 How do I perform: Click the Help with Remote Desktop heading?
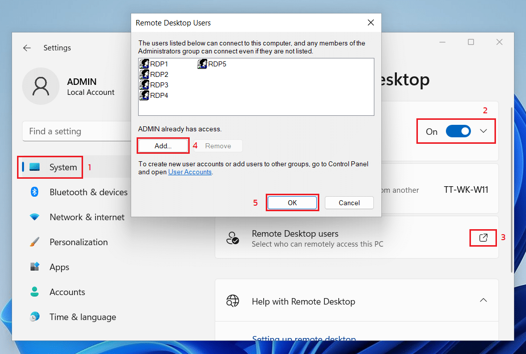pos(303,302)
